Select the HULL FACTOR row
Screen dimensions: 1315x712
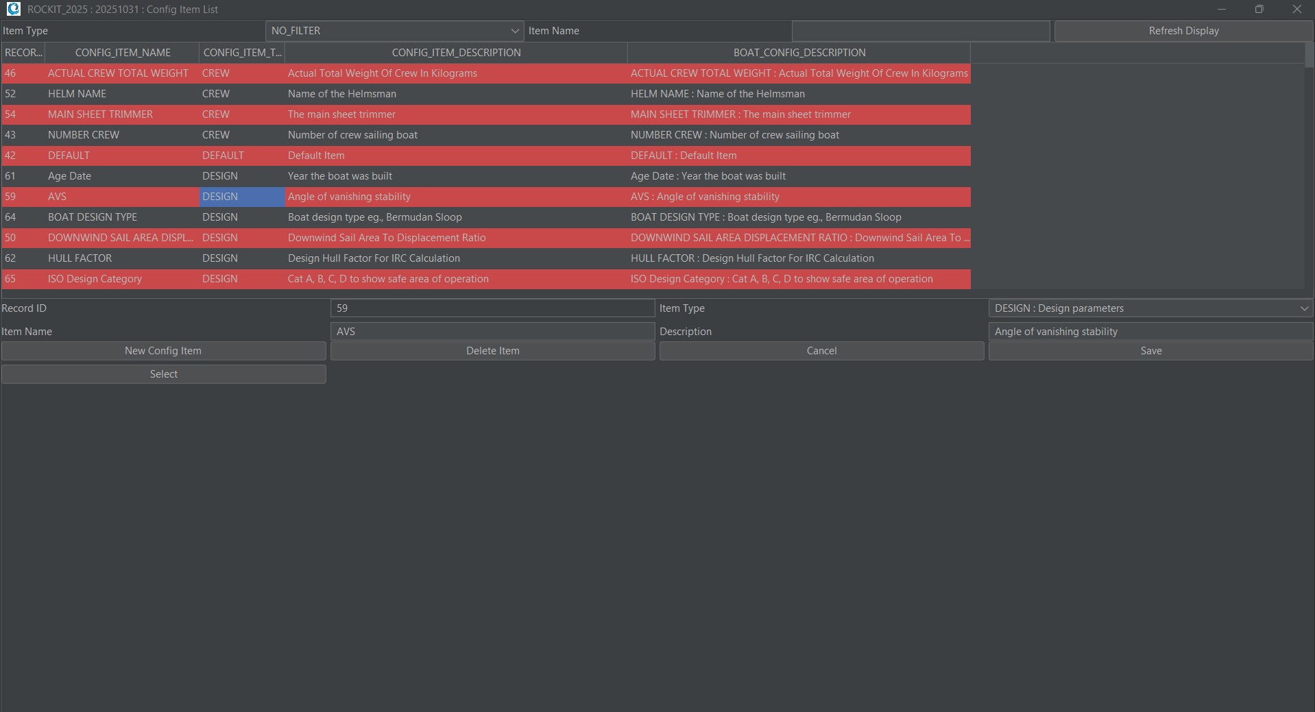point(80,258)
